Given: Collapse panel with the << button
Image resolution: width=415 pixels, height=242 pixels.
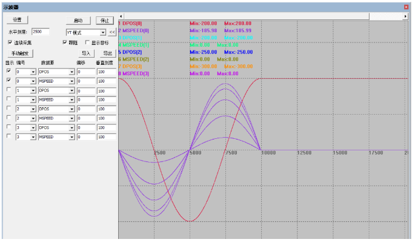Looking at the screenshot, I should point(112,32).
